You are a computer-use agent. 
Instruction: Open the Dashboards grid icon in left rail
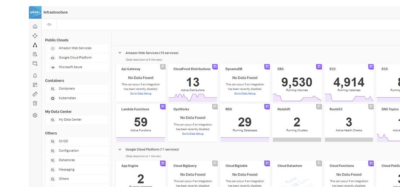[35, 85]
